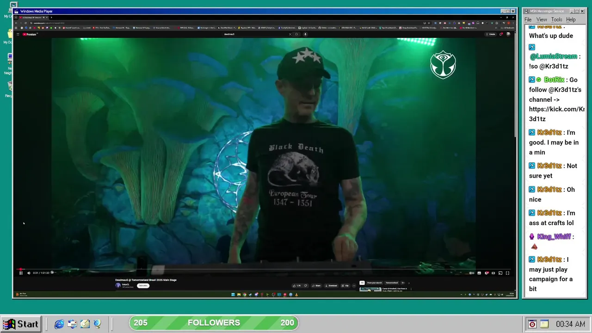
Task: Open the Help menu in MSN Messenger
Action: pyautogui.click(x=571, y=19)
